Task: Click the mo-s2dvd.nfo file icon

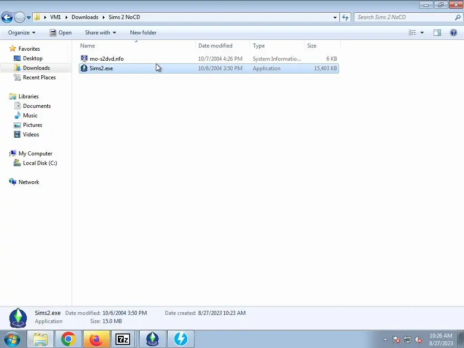Action: [x=84, y=58]
